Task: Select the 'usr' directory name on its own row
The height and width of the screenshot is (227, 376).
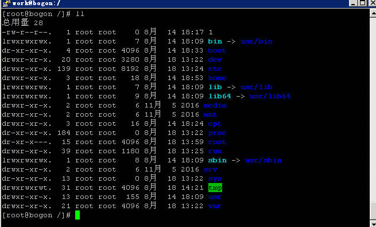Action: point(215,197)
